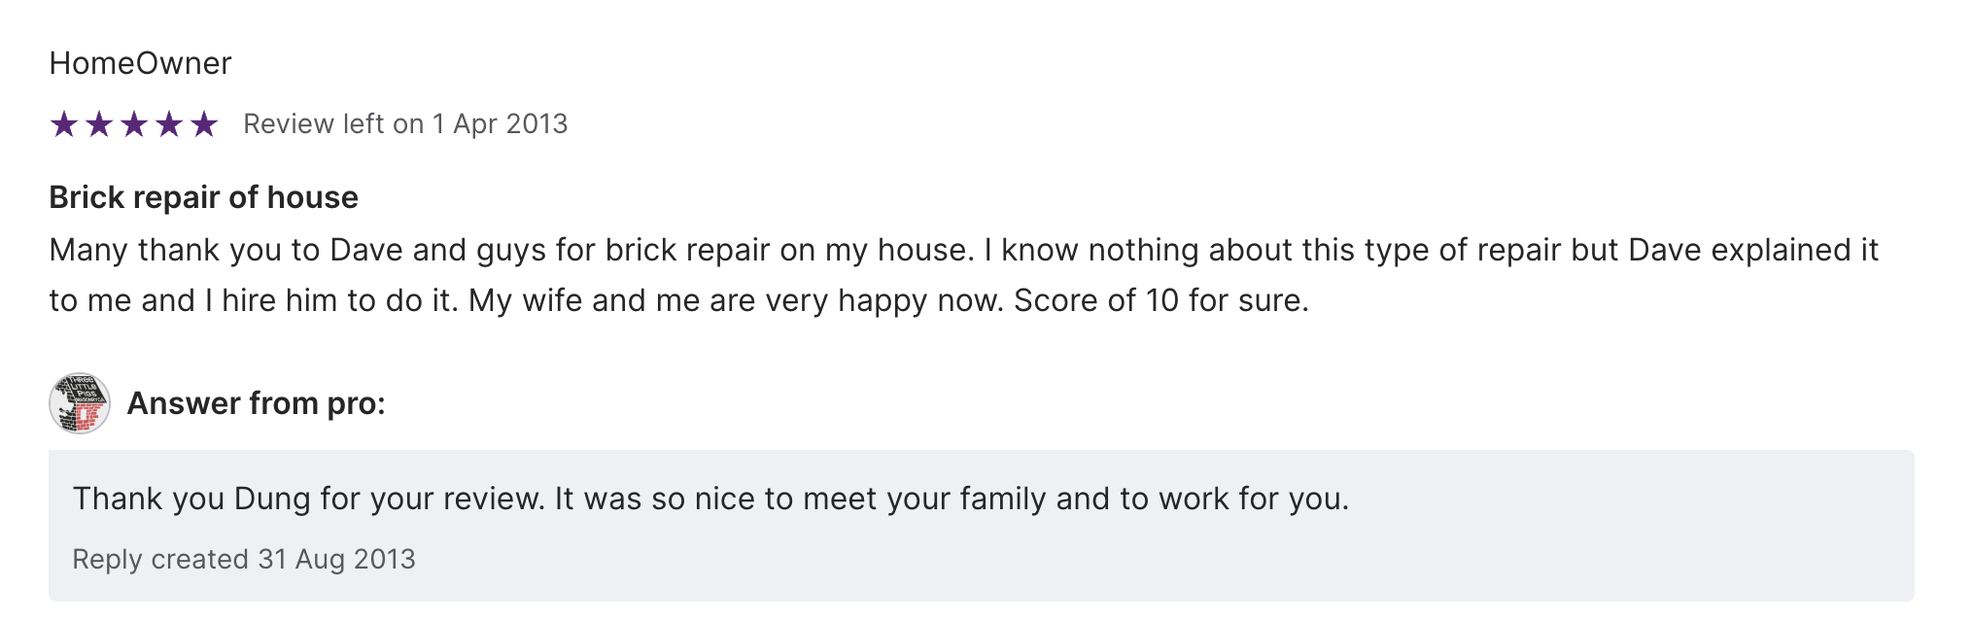
Task: Click the 'Score of 10 for sure' sentence
Action: tap(1160, 301)
